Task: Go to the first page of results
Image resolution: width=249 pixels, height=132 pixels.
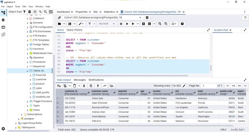Action: pyautogui.click(x=227, y=86)
